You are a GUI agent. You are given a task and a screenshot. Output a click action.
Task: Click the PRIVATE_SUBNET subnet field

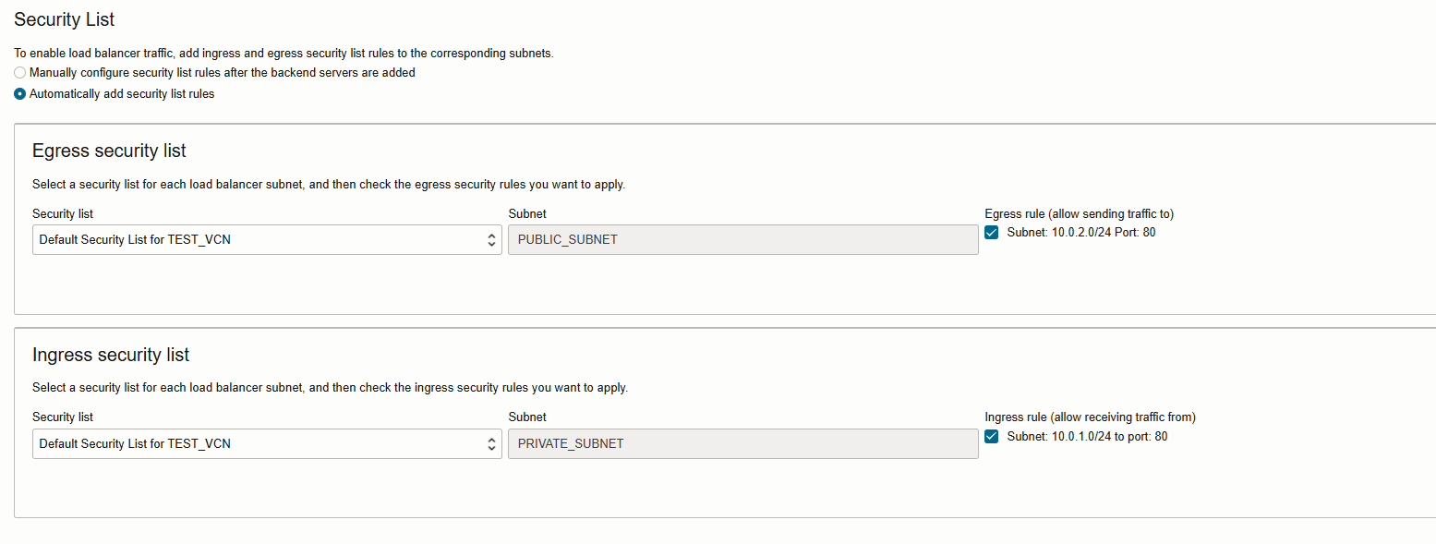tap(742, 444)
